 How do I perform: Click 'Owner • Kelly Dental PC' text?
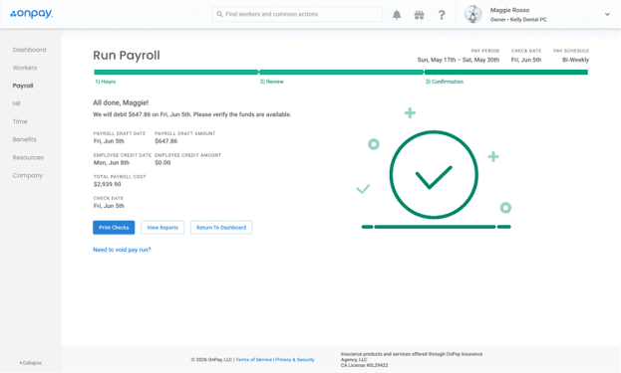point(518,19)
